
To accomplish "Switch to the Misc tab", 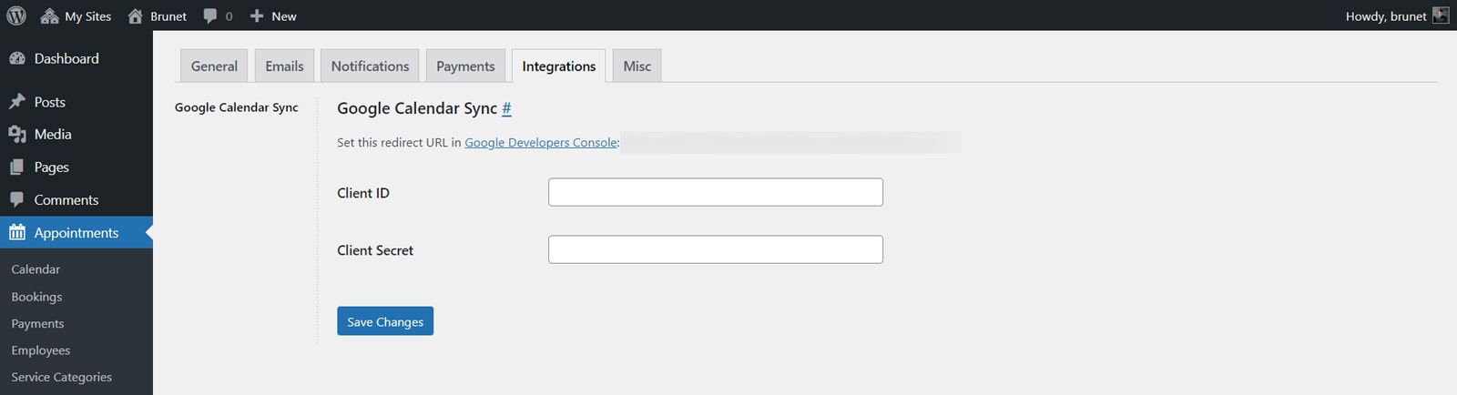I will (637, 66).
